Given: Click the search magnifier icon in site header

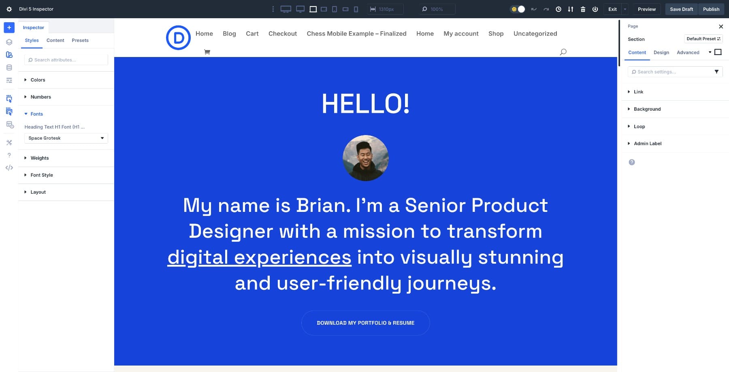Looking at the screenshot, I should (x=563, y=52).
